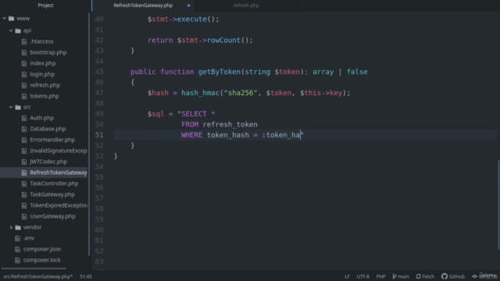Click refresh_token table name on line 50
The width and height of the screenshot is (500, 281).
(x=230, y=125)
